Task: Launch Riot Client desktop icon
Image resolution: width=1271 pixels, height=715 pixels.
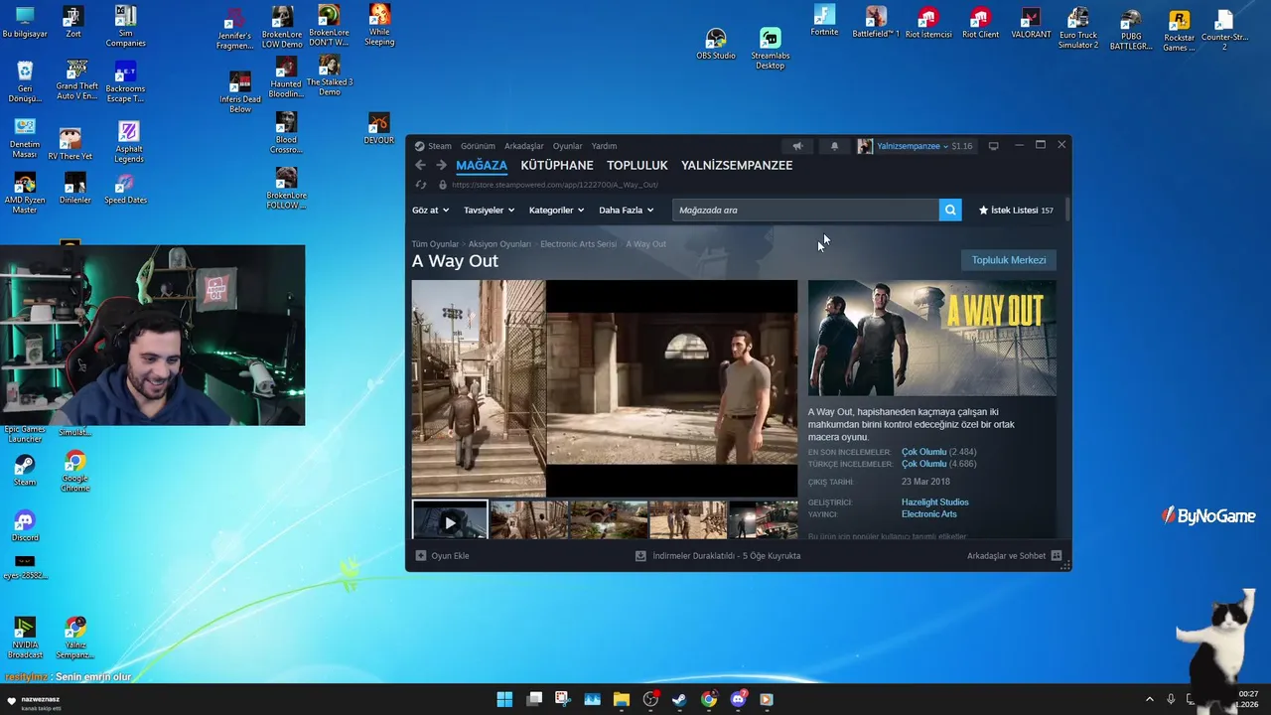Action: click(980, 23)
